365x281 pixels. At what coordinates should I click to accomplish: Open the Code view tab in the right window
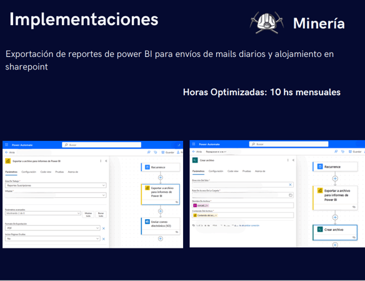pyautogui.click(x=233, y=171)
